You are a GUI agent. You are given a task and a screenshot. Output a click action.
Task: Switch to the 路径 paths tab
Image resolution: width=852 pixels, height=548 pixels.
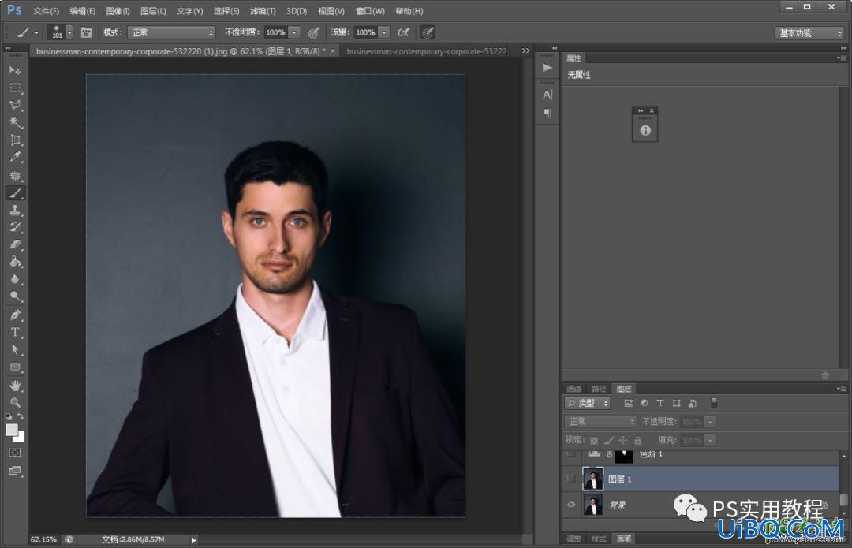coord(599,389)
